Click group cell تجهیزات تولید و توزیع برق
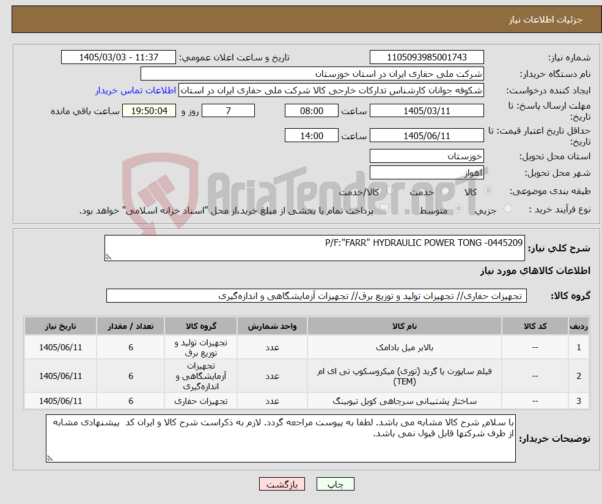602x504 pixels. coord(200,347)
